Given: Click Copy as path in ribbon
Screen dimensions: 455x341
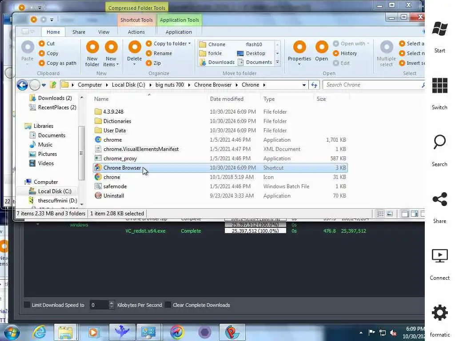Looking at the screenshot, I should 57,63.
